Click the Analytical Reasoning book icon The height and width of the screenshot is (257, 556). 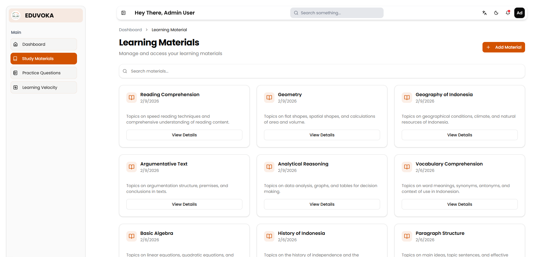tap(269, 167)
